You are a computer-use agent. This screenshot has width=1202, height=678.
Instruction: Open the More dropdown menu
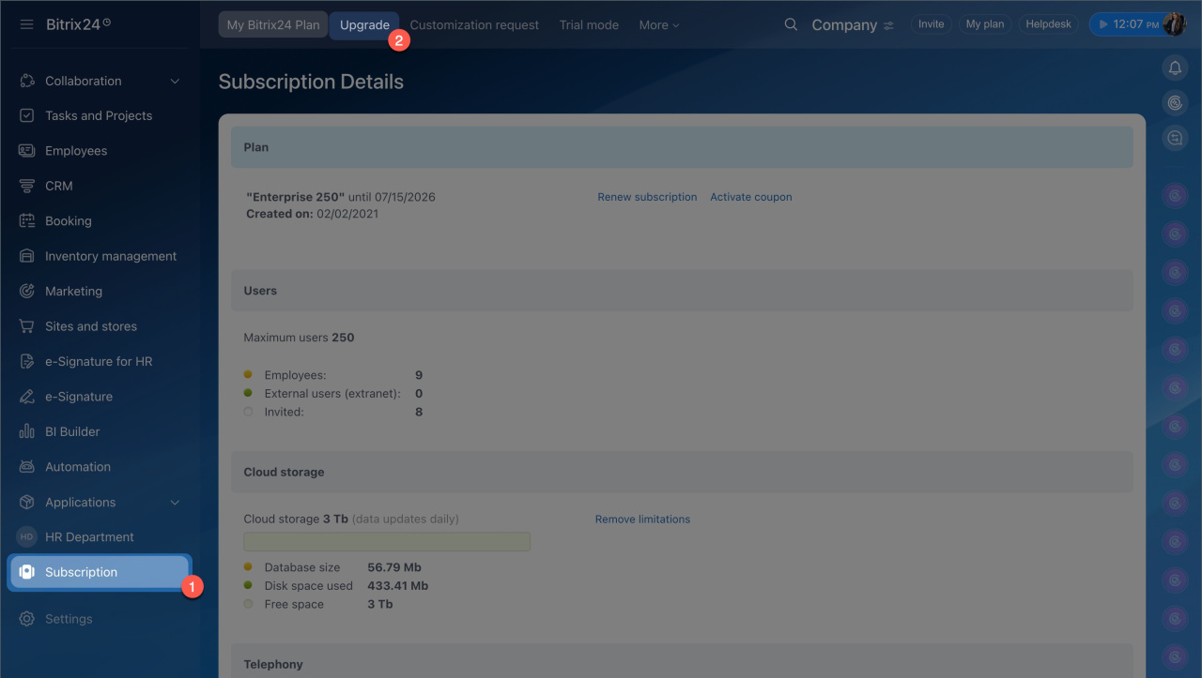point(659,25)
